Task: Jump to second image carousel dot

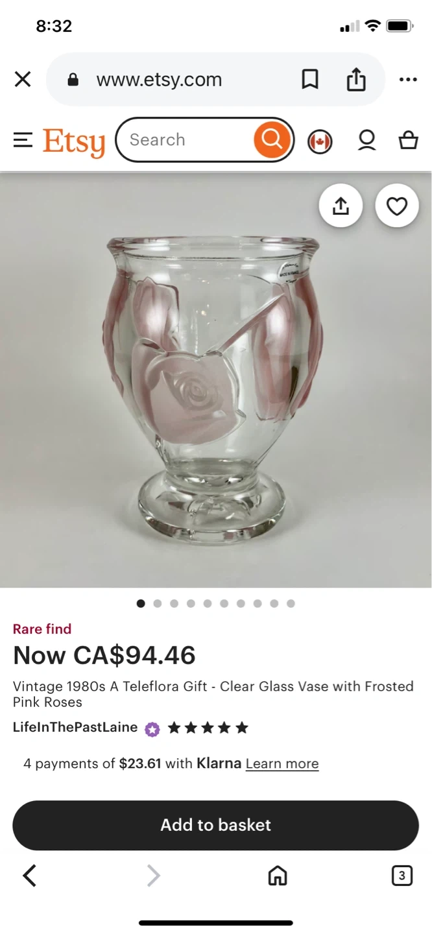Action: click(x=158, y=603)
